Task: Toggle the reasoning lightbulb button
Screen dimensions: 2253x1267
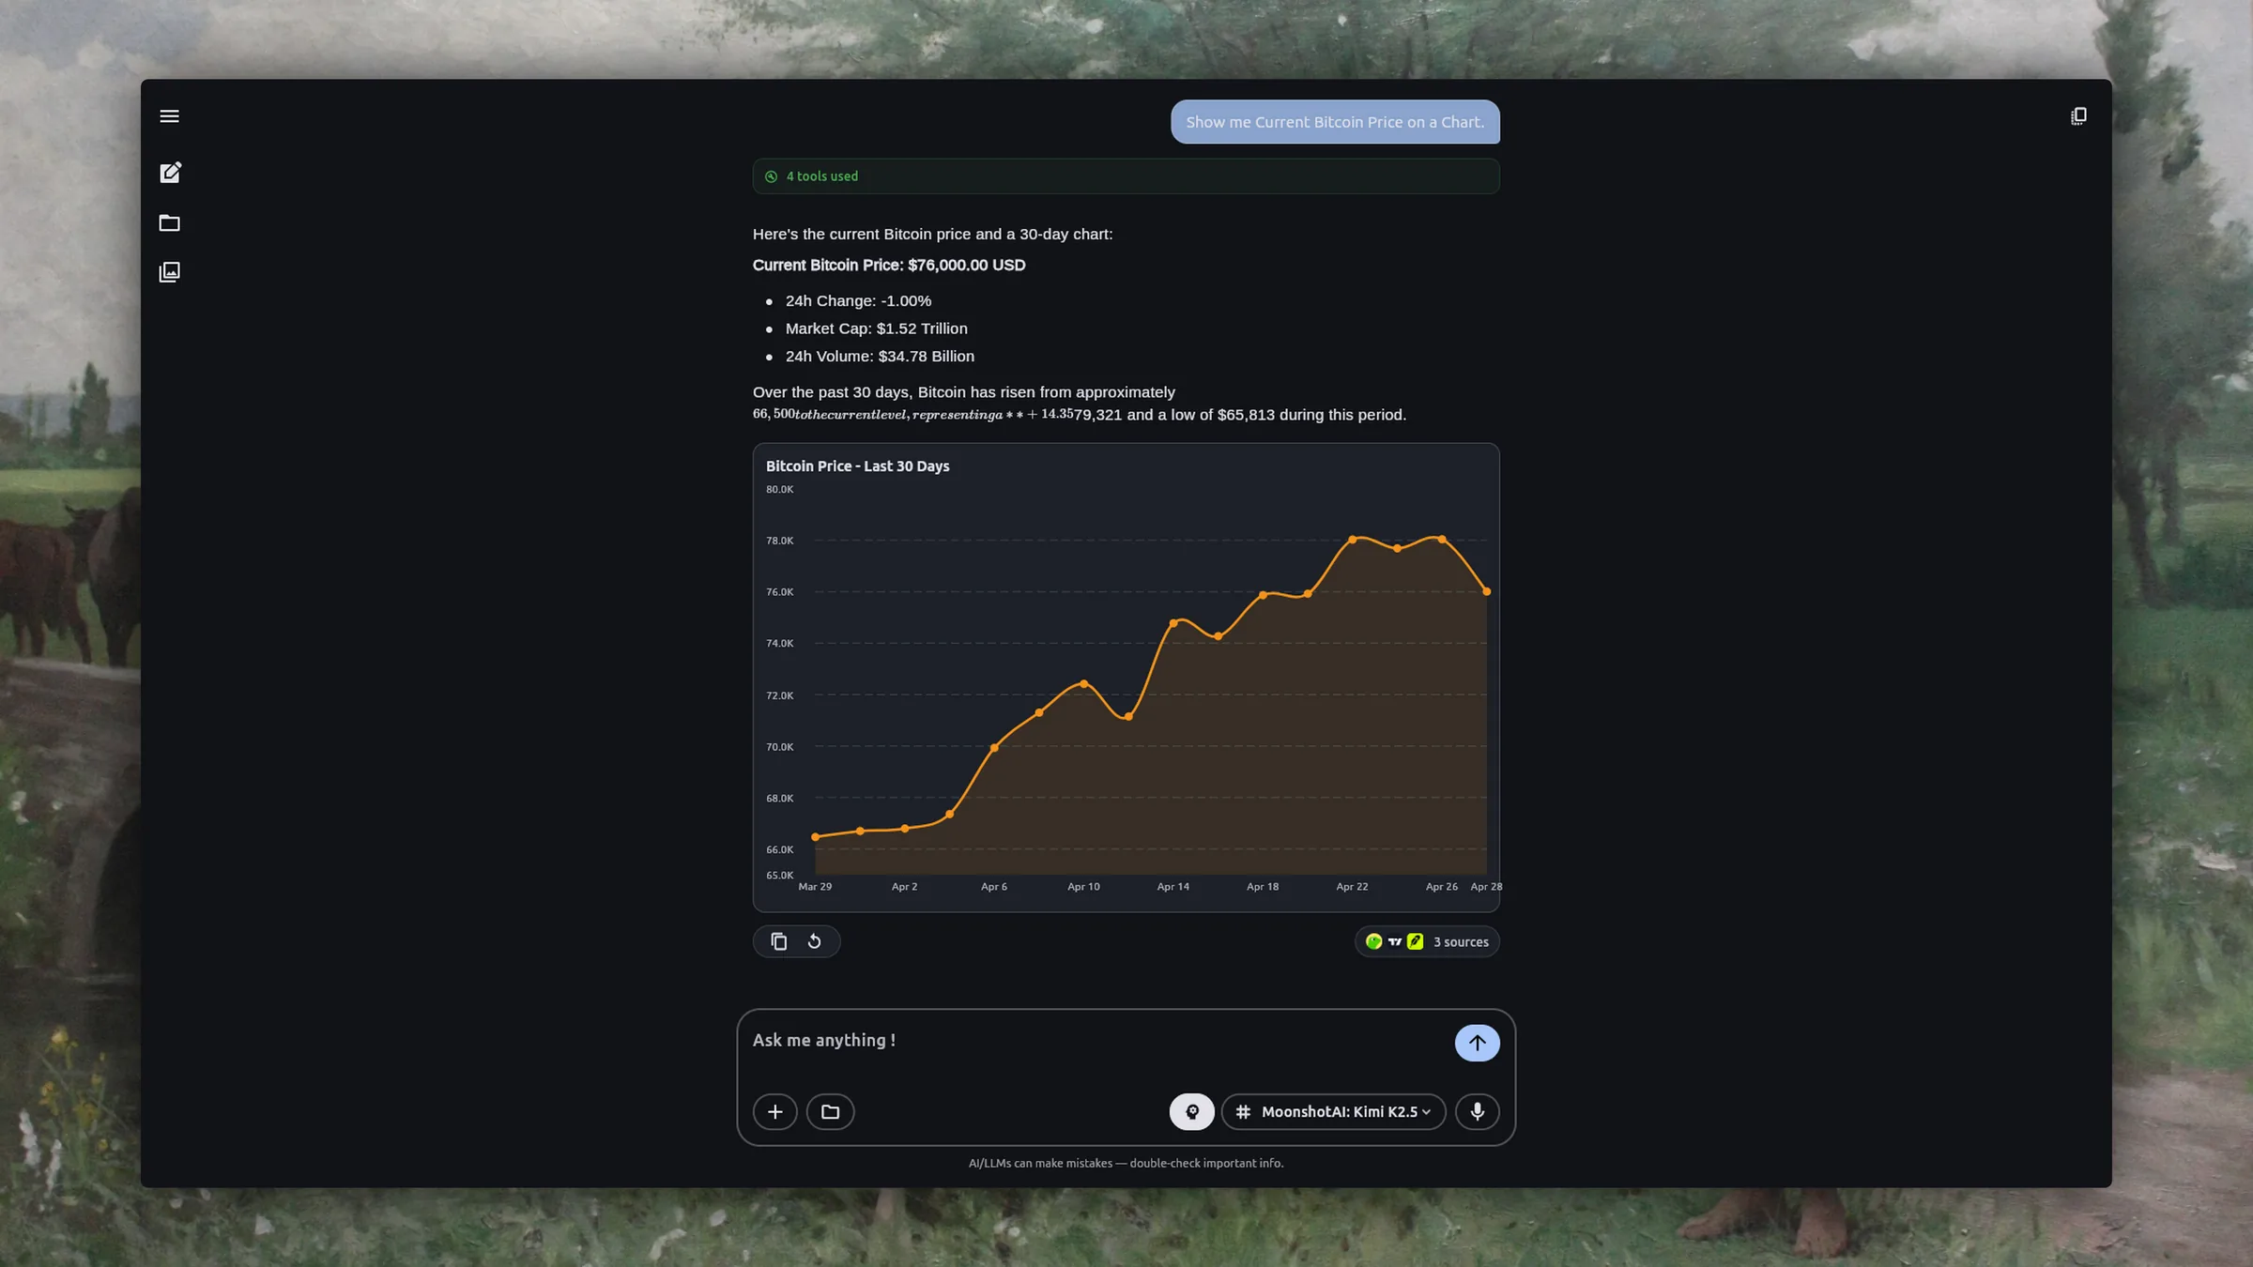Action: tap(1191, 1112)
